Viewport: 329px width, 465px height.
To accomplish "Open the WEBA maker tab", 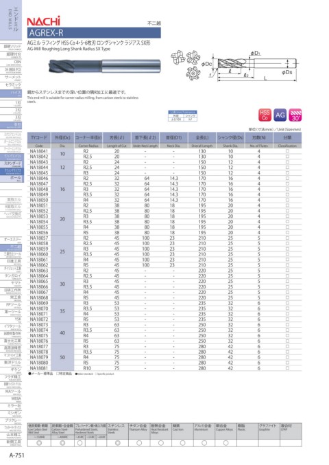I will click(x=11, y=399).
